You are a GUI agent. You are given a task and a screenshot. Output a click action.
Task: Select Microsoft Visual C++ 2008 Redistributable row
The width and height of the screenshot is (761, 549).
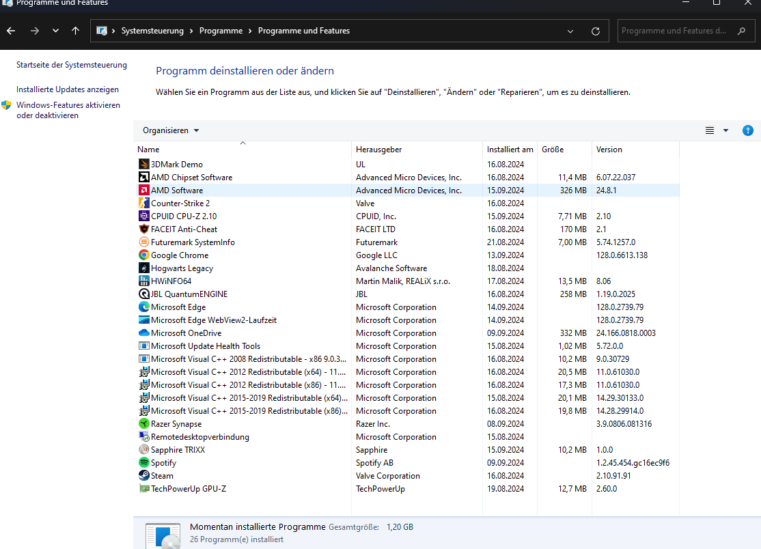(406, 359)
